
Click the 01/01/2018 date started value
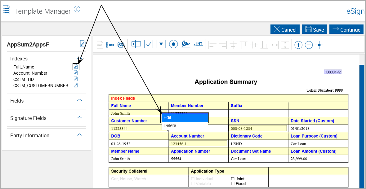pyautogui.click(x=301, y=128)
